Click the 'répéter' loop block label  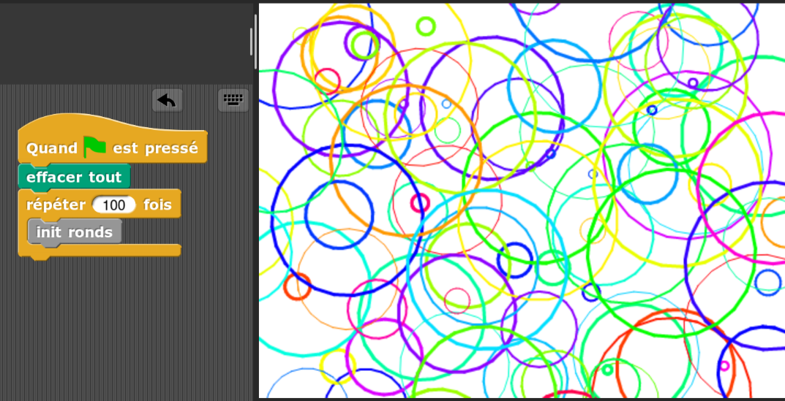click(x=56, y=205)
